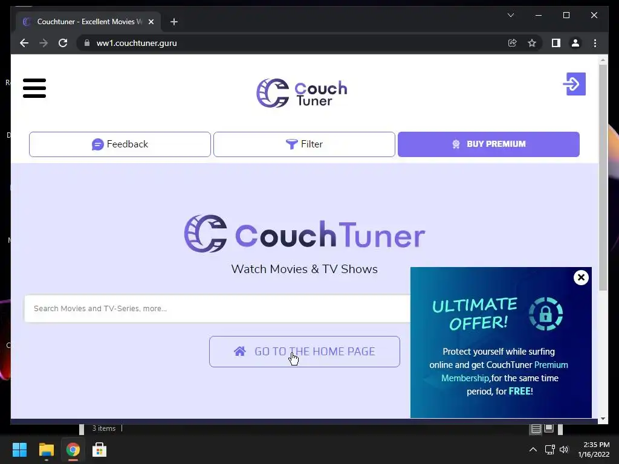The height and width of the screenshot is (464, 619).
Task: Open File Explorer from the taskbar
Action: coord(46,449)
